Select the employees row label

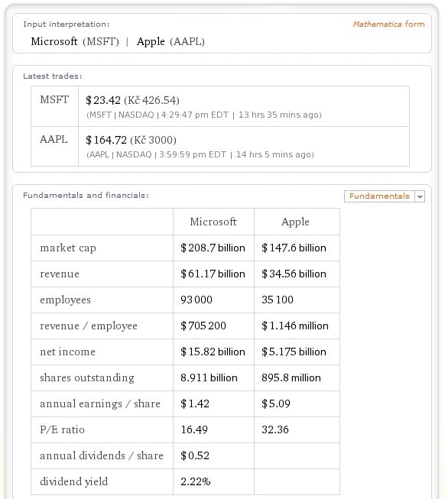pyautogui.click(x=65, y=300)
